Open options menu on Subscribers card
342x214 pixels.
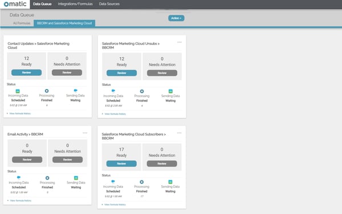179,133
